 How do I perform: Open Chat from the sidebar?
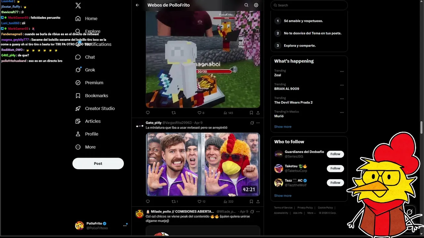85,57
